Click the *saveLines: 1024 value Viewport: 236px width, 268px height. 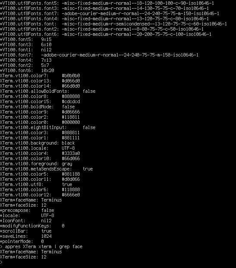coord(47,236)
